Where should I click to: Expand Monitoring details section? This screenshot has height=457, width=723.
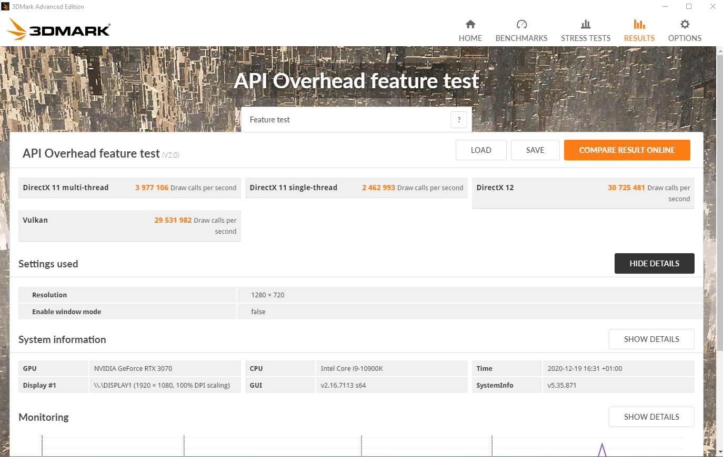pos(651,417)
